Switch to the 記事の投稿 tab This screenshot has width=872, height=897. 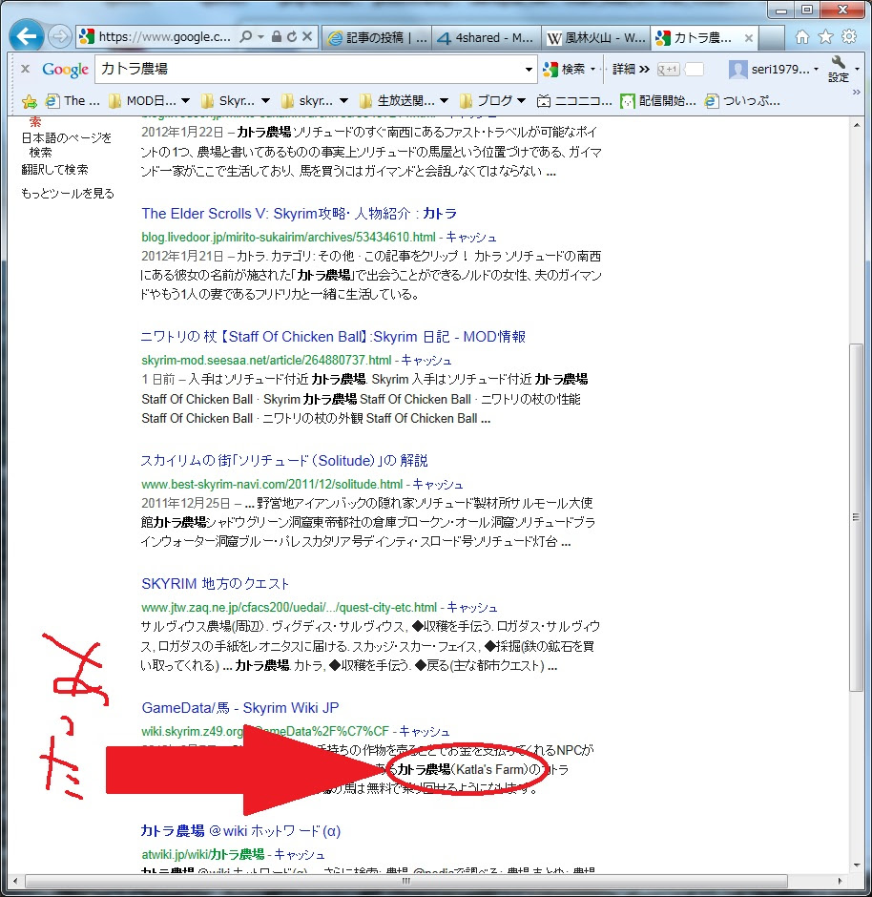pyautogui.click(x=377, y=38)
